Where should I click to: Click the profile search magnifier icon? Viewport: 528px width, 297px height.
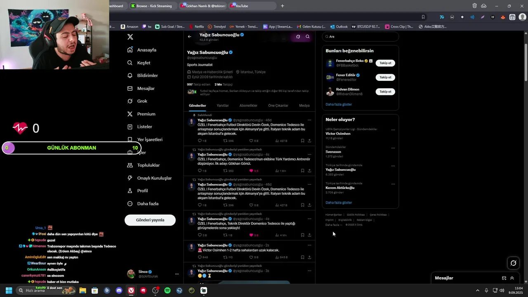click(308, 37)
